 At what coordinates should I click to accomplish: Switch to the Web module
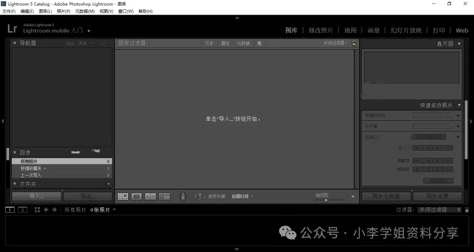pyautogui.click(x=462, y=31)
